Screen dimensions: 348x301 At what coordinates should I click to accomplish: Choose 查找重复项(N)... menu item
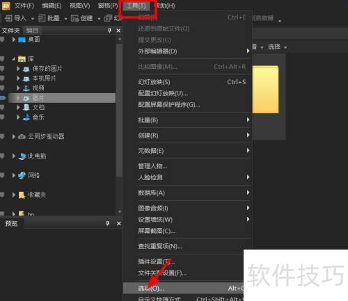coord(187,246)
